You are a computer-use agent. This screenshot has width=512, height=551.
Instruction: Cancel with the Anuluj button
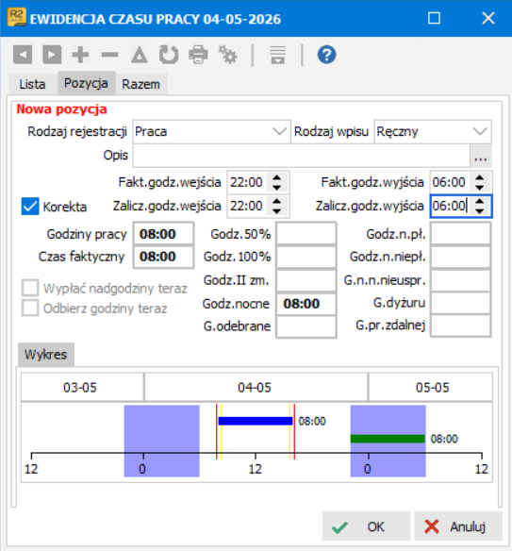pos(458,526)
